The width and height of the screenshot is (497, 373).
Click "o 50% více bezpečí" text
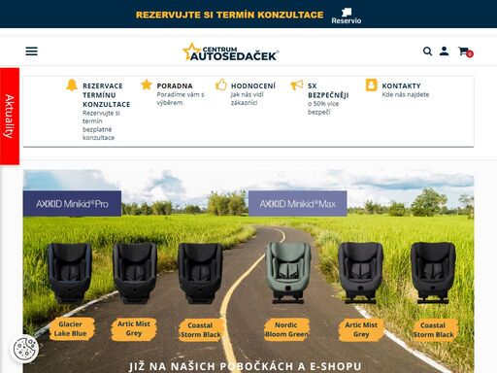323,108
